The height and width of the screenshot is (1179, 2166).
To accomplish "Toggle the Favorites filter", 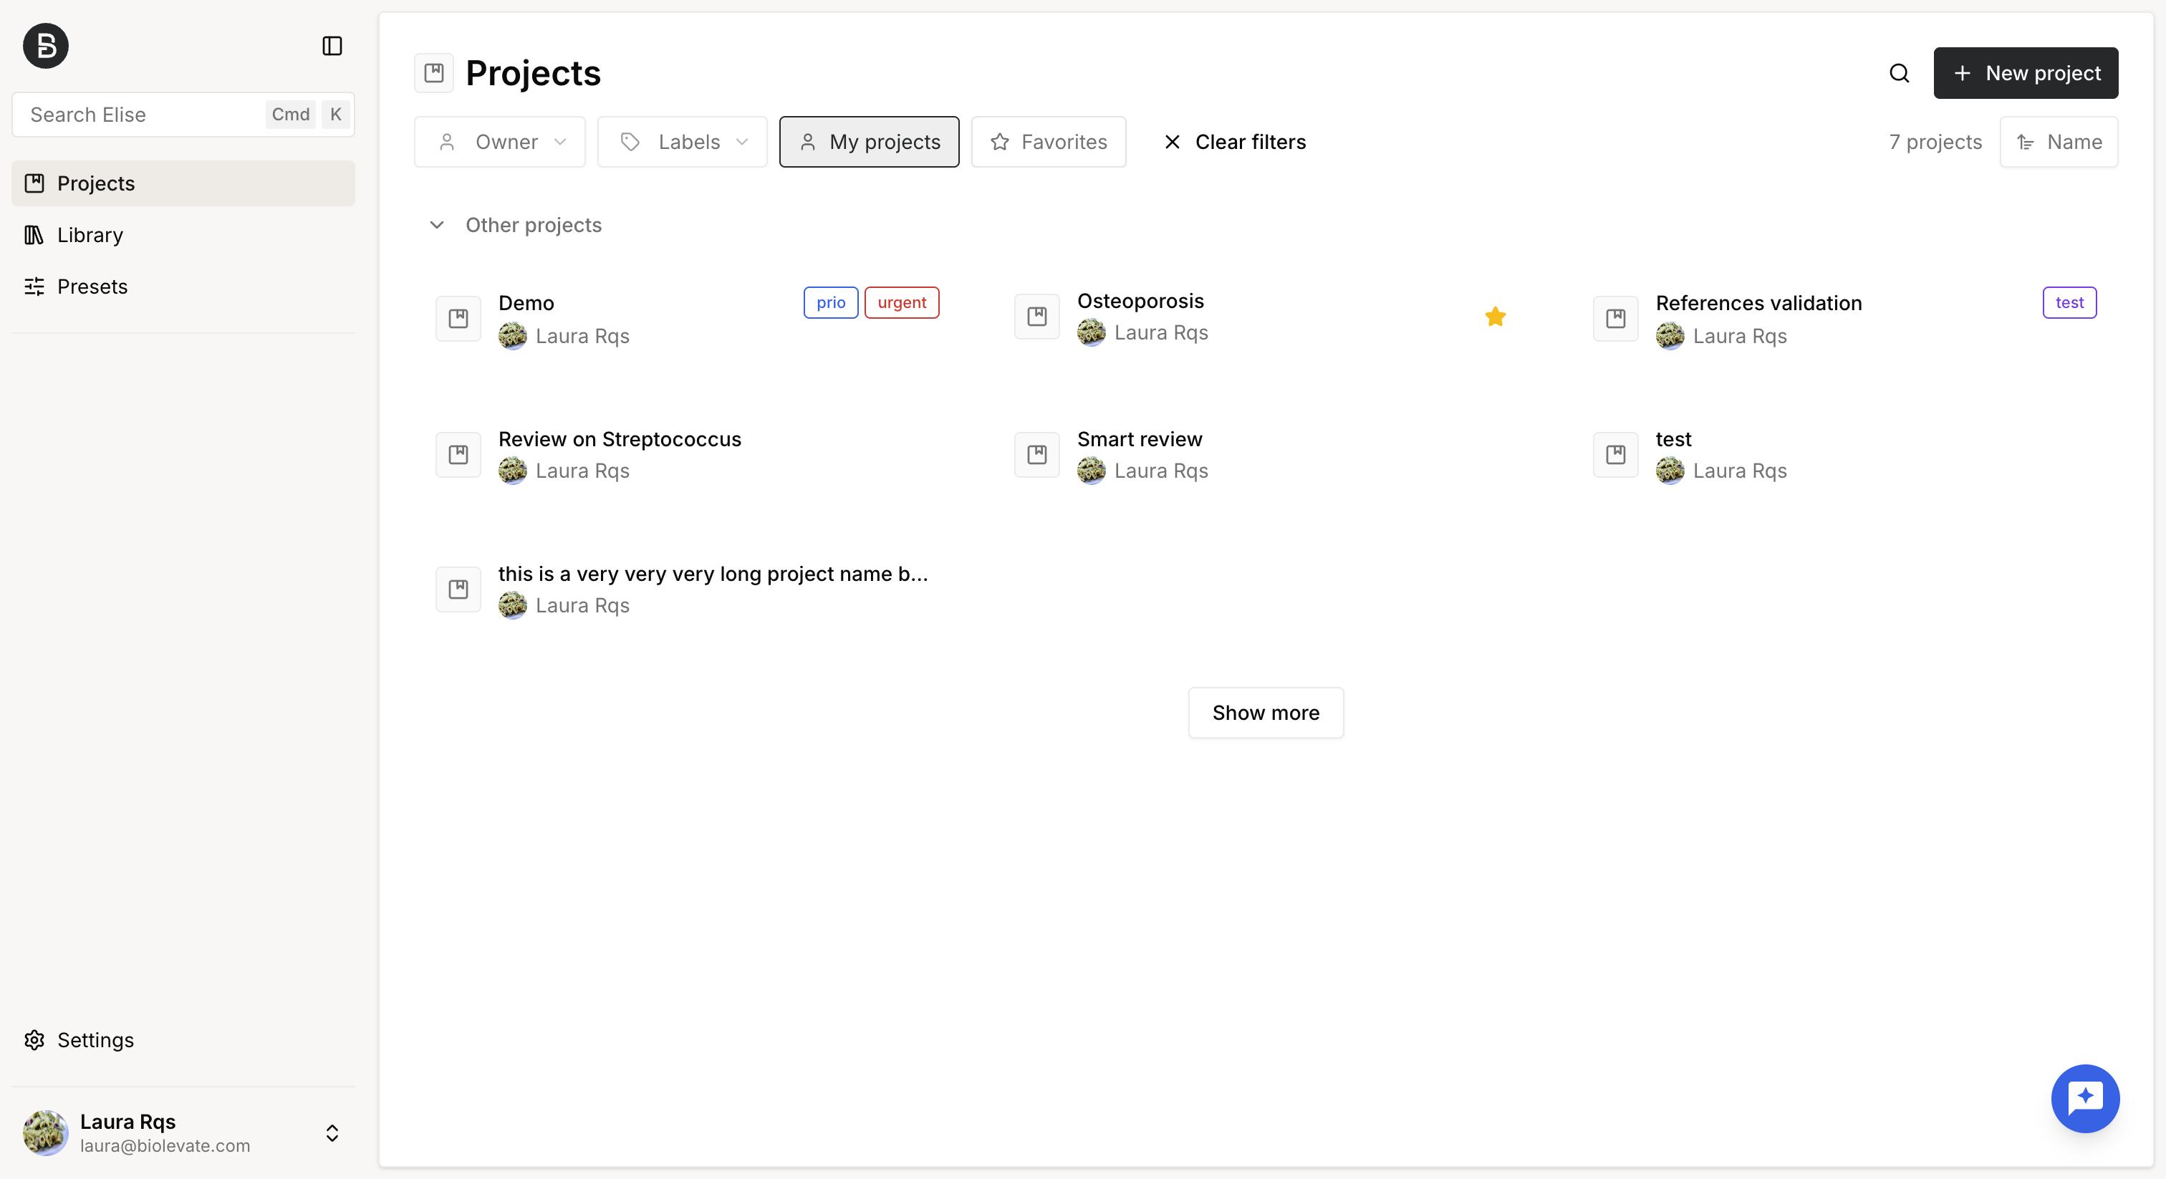I will pos(1049,142).
